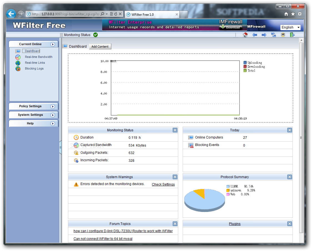This screenshot has height=251, width=312.
Task: Click the vertical scrollbar thumb
Action: point(301,138)
